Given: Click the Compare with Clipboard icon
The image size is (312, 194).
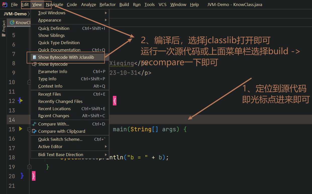Looking at the screenshot, I should [x=34, y=131].
